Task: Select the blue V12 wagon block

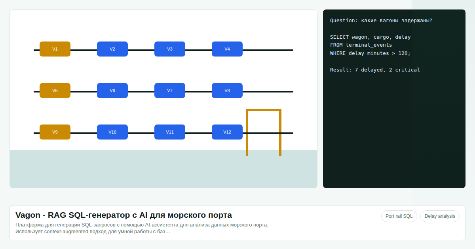Action: [x=227, y=132]
